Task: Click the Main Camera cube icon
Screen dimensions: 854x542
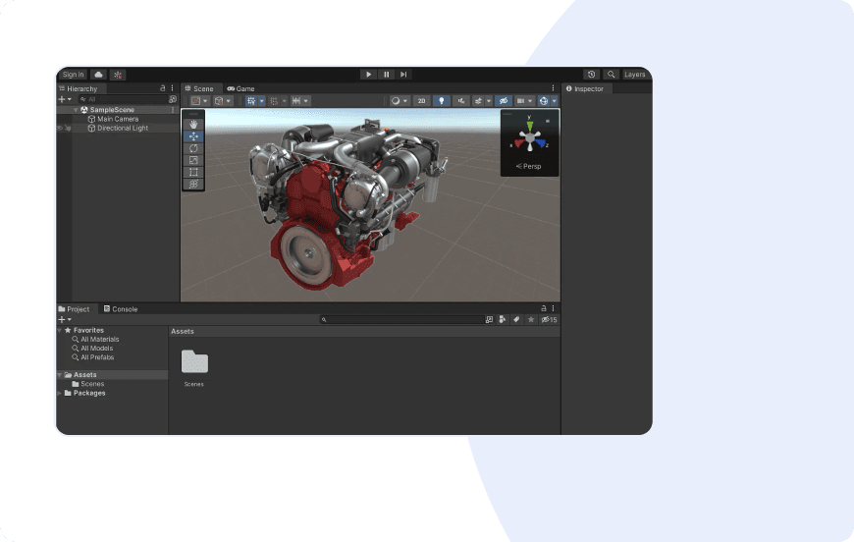Action: [x=91, y=119]
